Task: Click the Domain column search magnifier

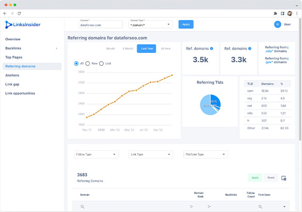Action: 82,206
